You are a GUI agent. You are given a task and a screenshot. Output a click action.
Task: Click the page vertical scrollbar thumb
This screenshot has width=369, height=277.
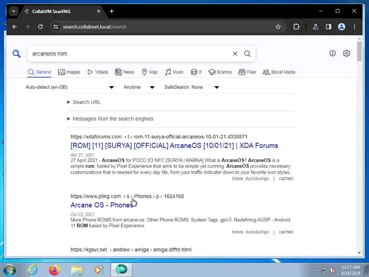[x=359, y=51]
